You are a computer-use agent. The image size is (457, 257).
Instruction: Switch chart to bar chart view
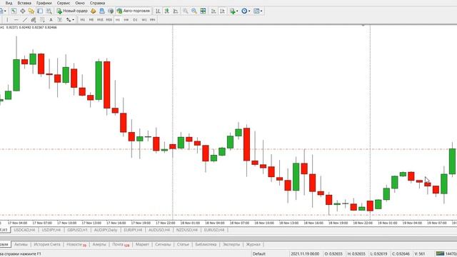(x=158, y=11)
